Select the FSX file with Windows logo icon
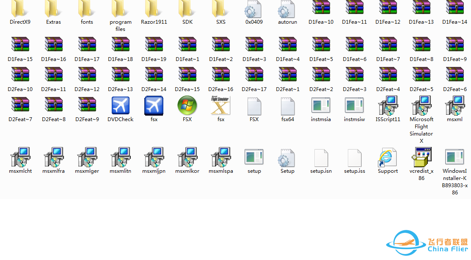Viewport: 471px width, 260px height. 187,106
